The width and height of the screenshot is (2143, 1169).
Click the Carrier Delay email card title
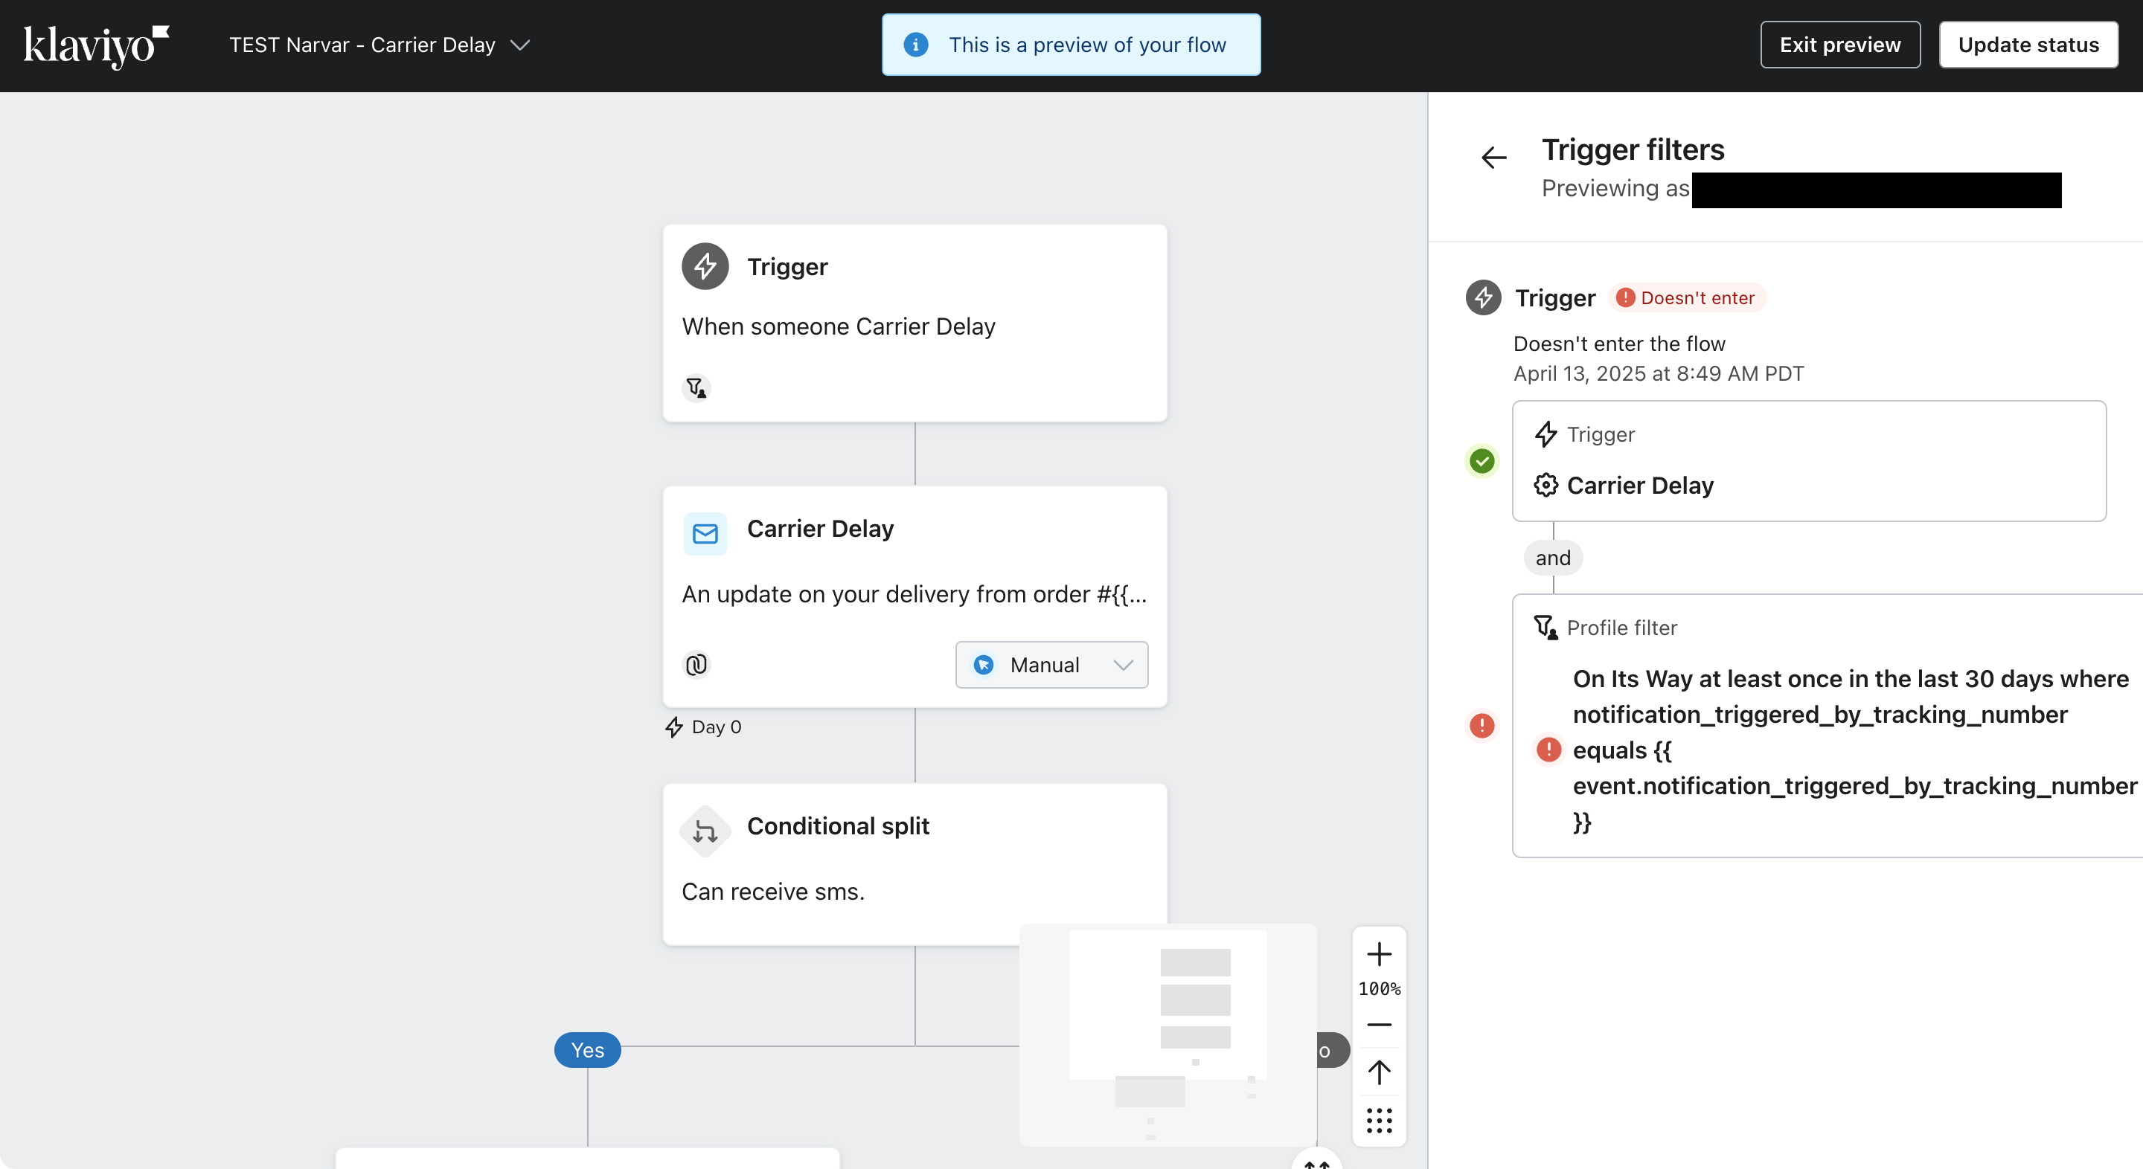tap(820, 529)
